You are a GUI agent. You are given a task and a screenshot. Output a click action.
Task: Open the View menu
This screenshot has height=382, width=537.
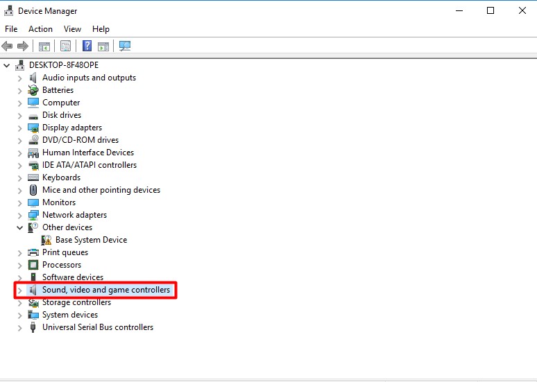point(72,29)
